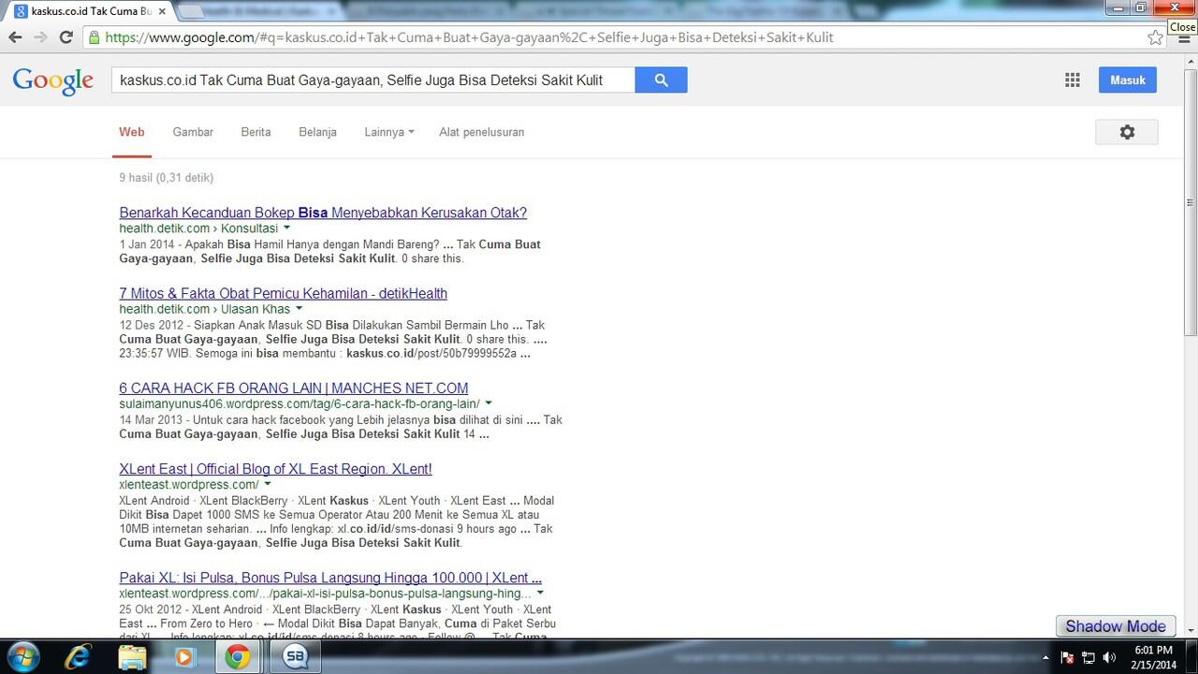Click the network tray icon
Image resolution: width=1198 pixels, height=674 pixels.
point(1088,657)
